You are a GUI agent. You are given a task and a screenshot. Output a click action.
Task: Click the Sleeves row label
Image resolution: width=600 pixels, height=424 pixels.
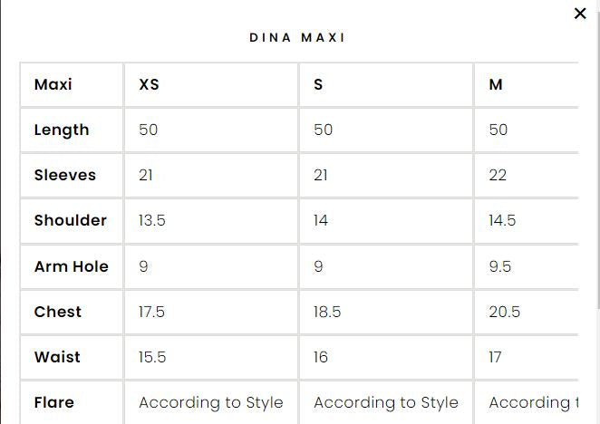coord(64,175)
